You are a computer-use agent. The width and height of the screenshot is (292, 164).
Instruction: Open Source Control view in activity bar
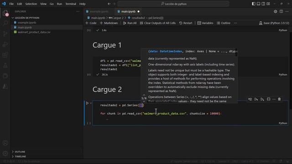click(x=5, y=34)
